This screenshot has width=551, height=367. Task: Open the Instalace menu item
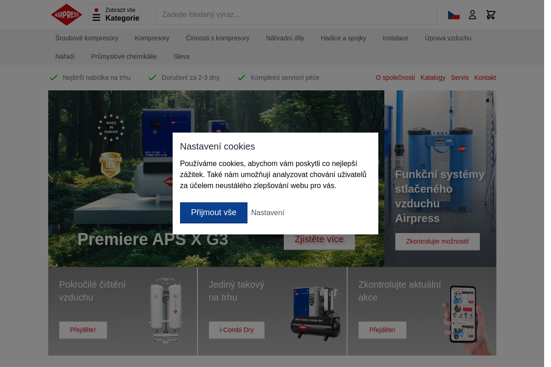395,38
